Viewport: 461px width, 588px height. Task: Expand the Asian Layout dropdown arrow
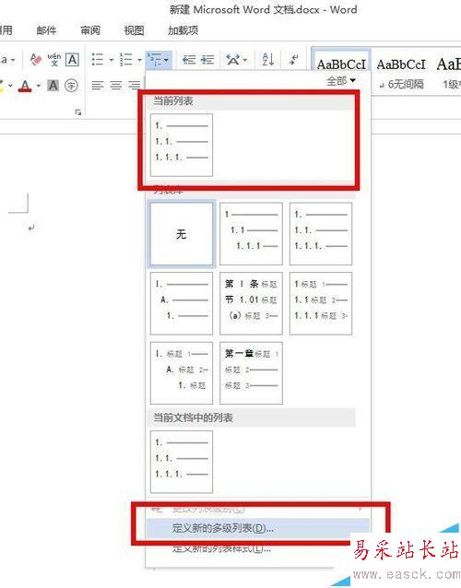(x=245, y=60)
